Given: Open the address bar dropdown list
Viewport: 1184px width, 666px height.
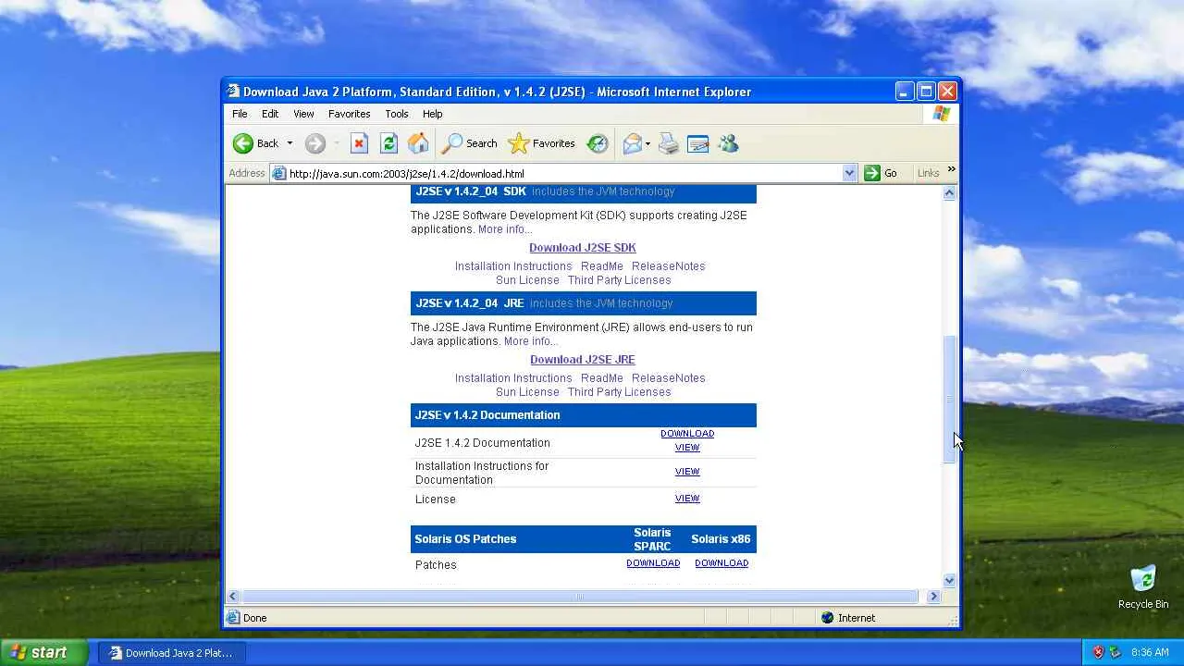Looking at the screenshot, I should pyautogui.click(x=849, y=173).
